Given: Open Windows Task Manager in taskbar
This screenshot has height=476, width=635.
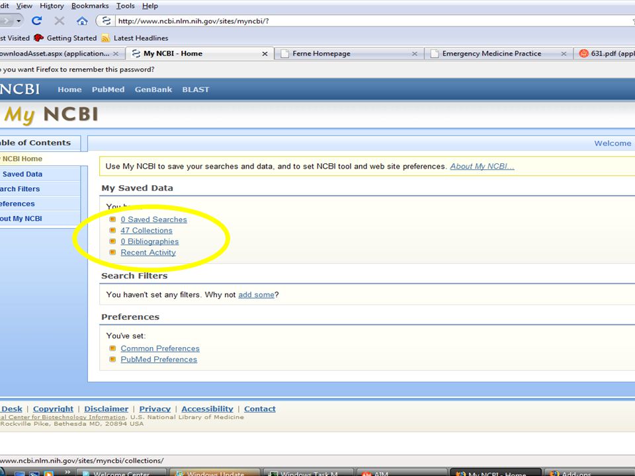Looking at the screenshot, I should [x=309, y=473].
